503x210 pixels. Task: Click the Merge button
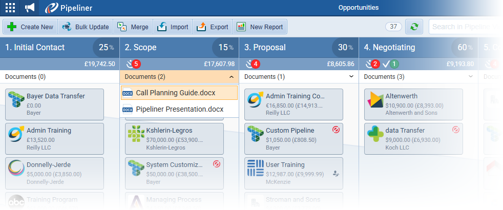[133, 27]
